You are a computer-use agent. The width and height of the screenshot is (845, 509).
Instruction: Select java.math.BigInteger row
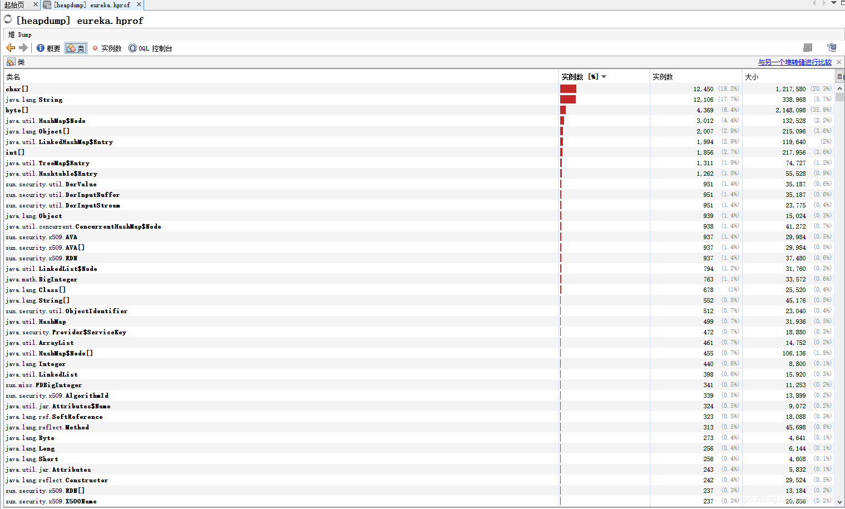click(x=420, y=279)
